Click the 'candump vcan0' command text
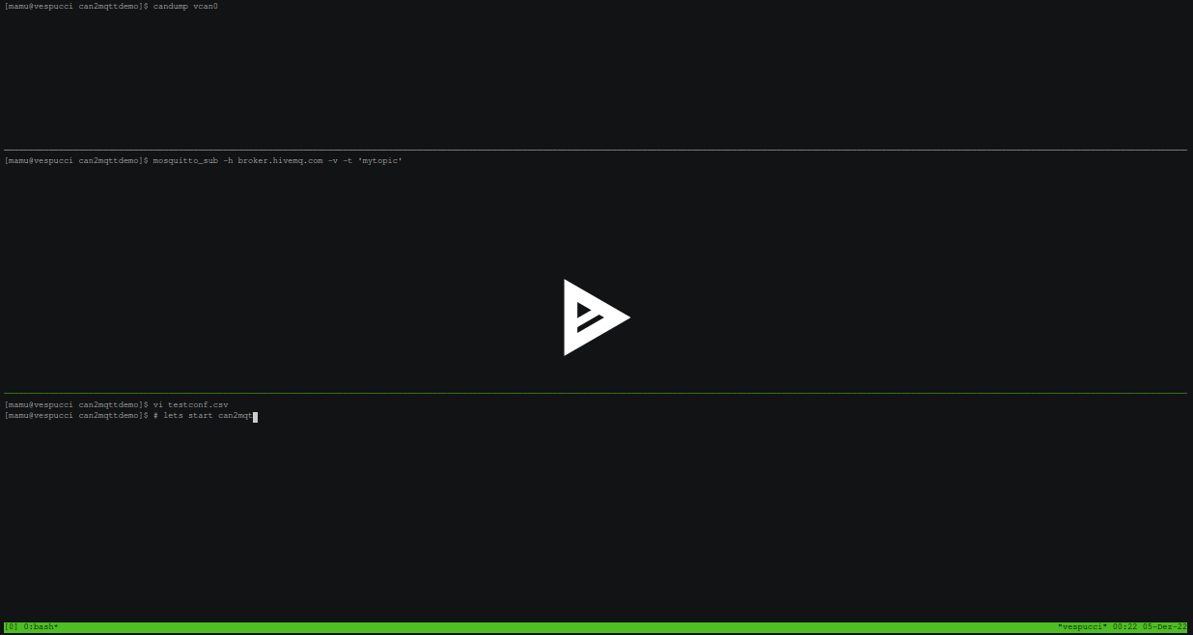The width and height of the screenshot is (1193, 635). click(185, 7)
